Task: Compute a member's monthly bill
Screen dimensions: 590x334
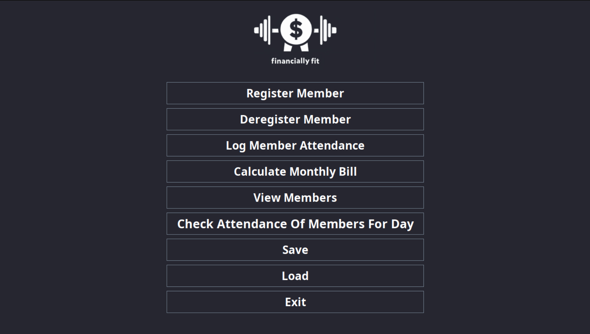Action: click(x=295, y=171)
